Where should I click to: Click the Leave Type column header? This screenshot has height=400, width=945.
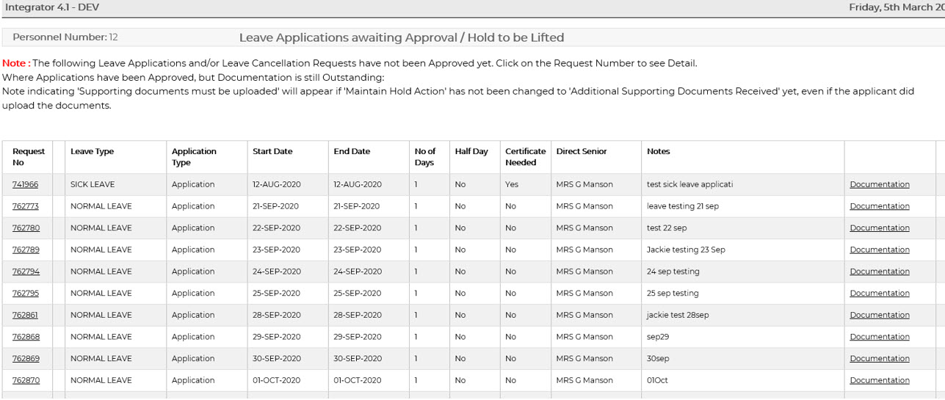pos(92,152)
